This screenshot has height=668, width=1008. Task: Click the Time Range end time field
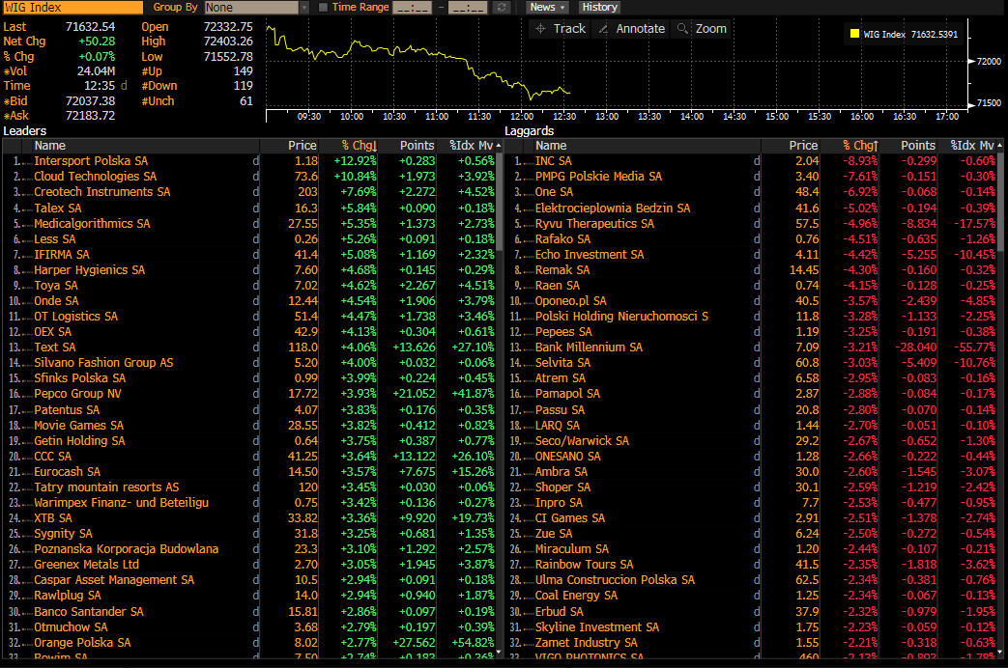[x=468, y=8]
